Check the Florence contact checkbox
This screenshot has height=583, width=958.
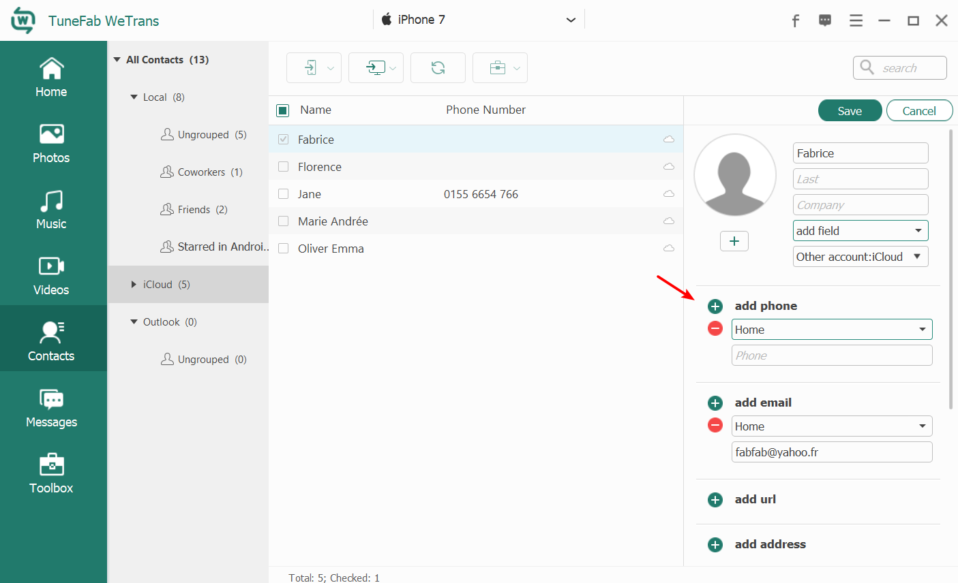tap(284, 166)
